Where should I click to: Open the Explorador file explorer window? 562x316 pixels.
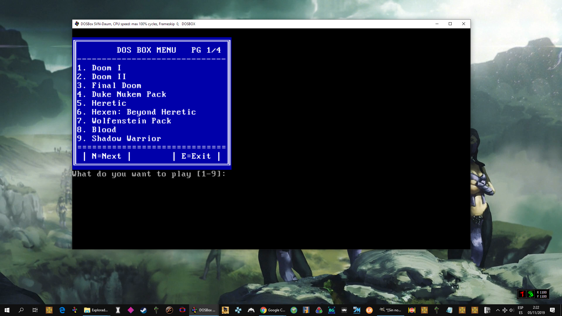(96, 310)
